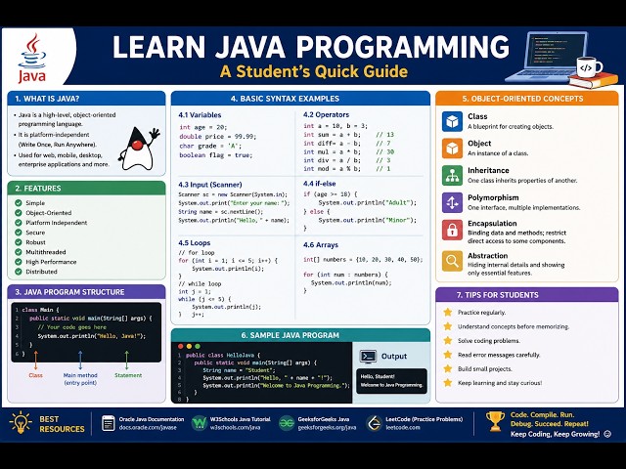
Task: Click the Duke mascot illustration
Action: coord(139,149)
